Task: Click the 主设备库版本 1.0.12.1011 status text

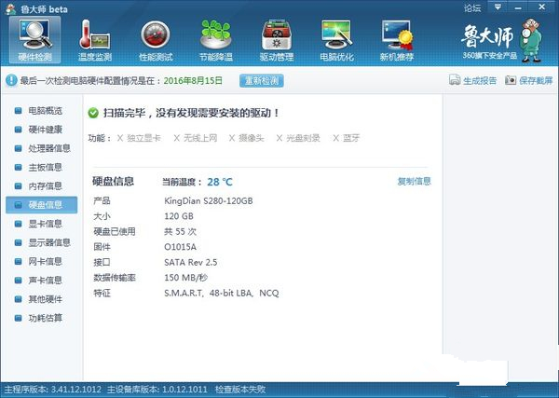Action: [x=157, y=390]
